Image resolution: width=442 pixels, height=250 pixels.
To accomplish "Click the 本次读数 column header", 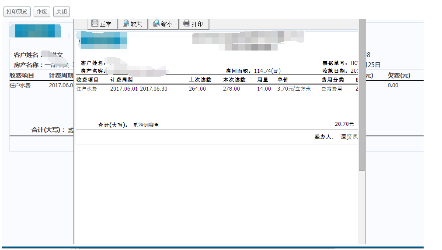I will [234, 80].
